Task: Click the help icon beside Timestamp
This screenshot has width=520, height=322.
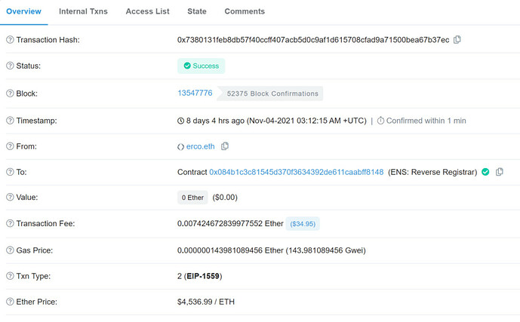Action: click(10, 121)
